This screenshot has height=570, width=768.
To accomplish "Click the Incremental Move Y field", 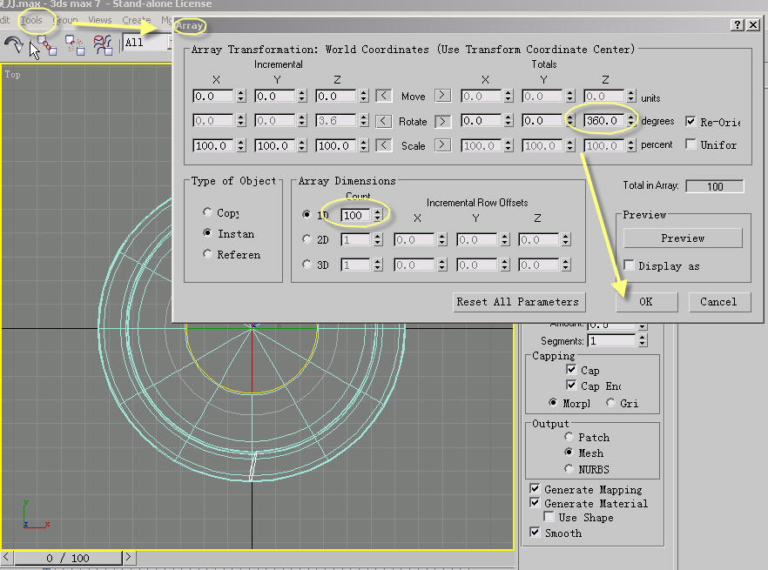I will 275,96.
